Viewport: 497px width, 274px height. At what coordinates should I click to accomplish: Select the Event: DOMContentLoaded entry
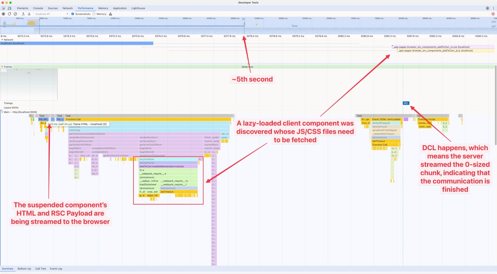[x=386, y=119]
